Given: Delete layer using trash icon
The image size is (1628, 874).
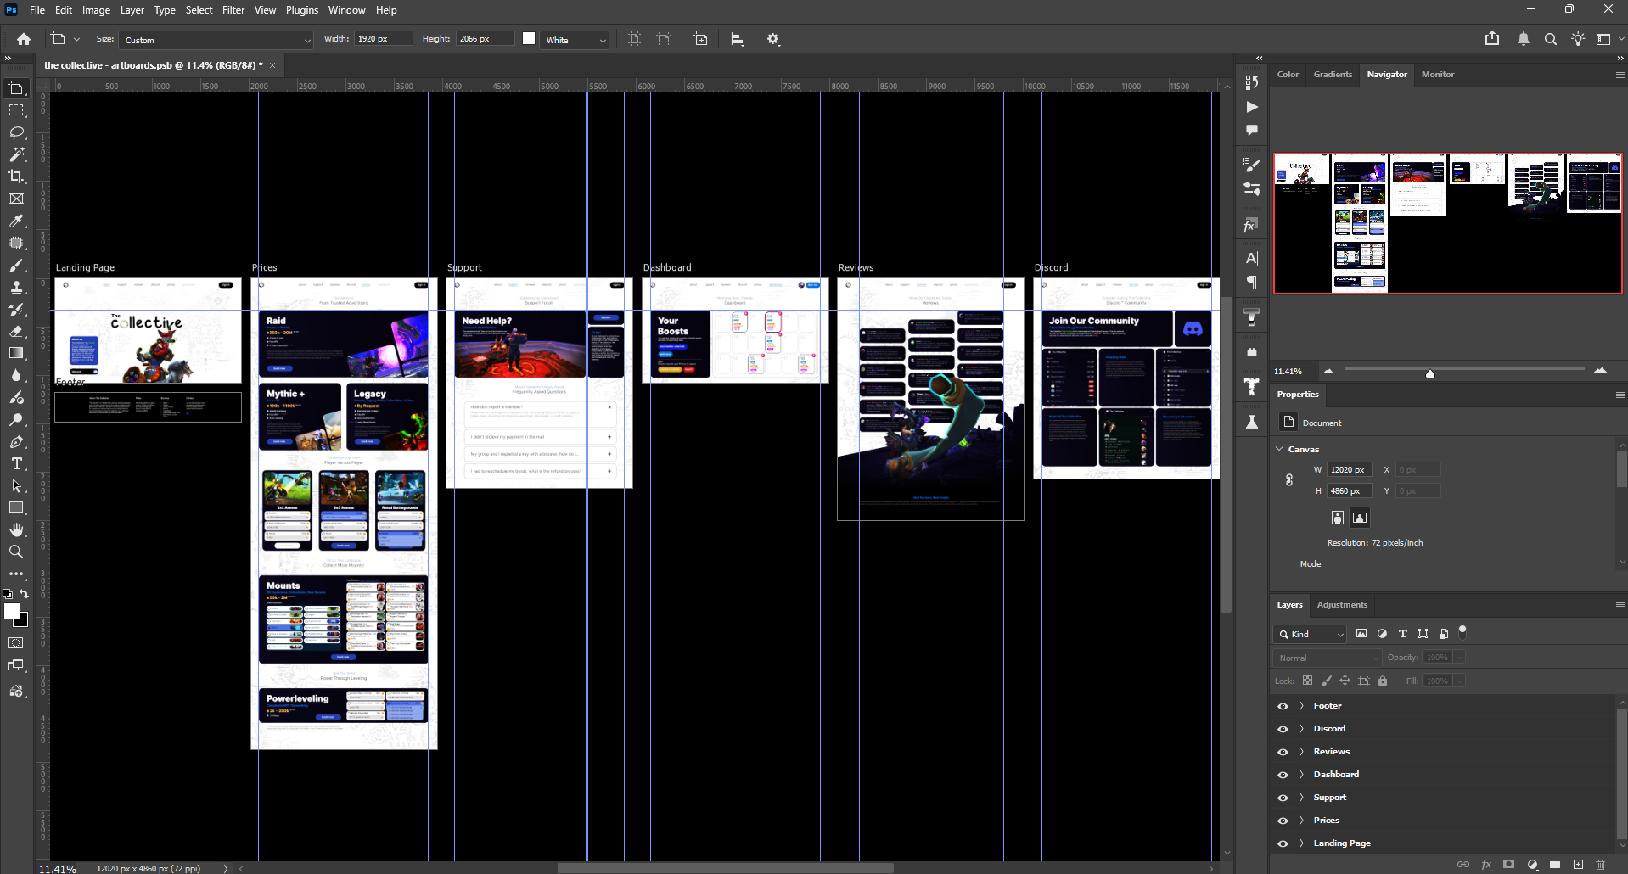Looking at the screenshot, I should [x=1601, y=865].
